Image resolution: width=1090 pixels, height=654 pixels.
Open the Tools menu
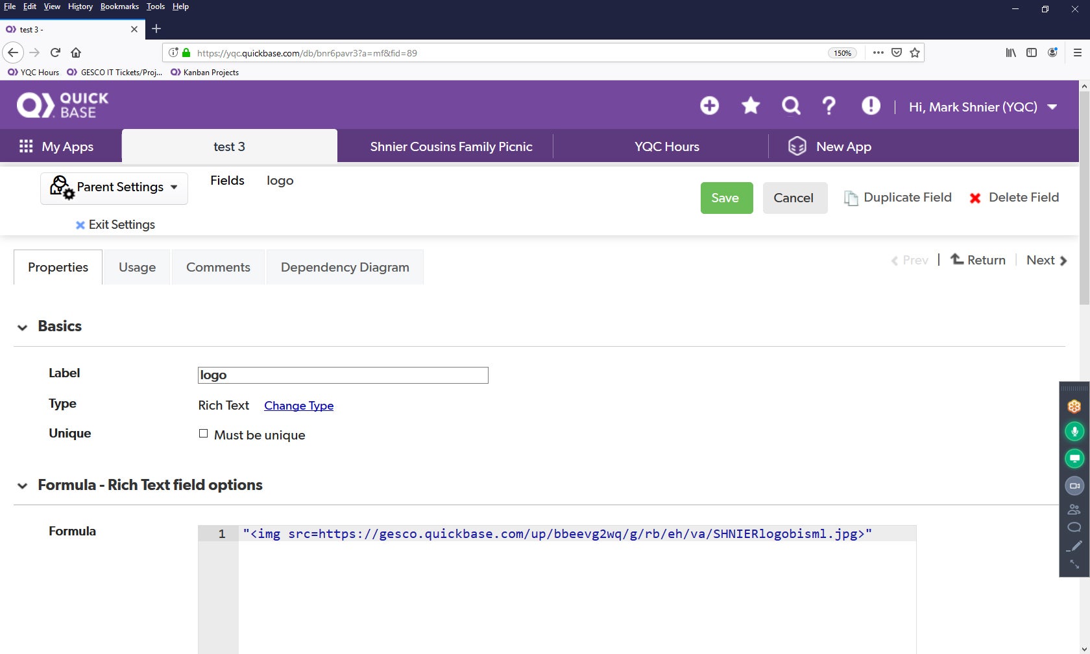pyautogui.click(x=156, y=6)
